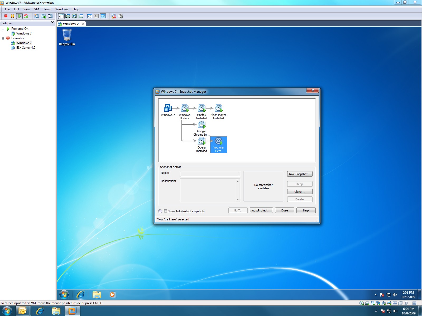The width and height of the screenshot is (422, 316).
Task: Click the sound device status bar icon
Action: [x=383, y=303]
